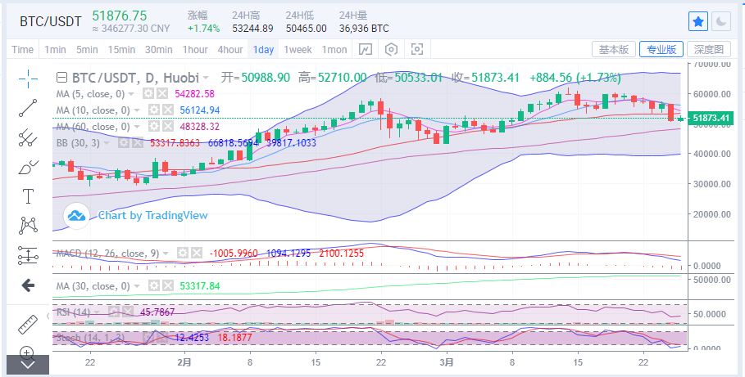745x377 pixels.
Task: Select the 1week interval
Action: click(x=298, y=49)
